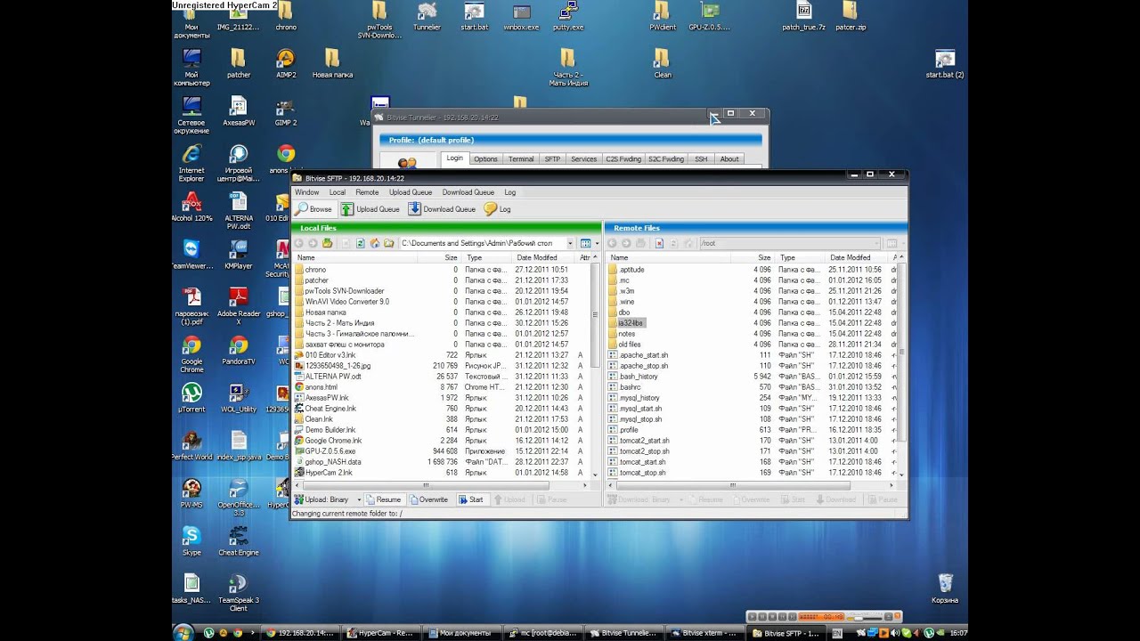
Task: Select the Adobe Reader X desktop icon
Action: point(239,305)
